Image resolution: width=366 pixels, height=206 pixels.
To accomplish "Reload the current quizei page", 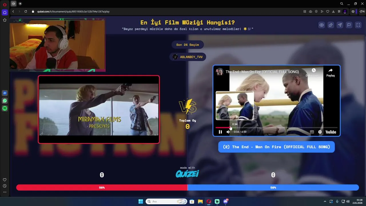I will click(26, 11).
